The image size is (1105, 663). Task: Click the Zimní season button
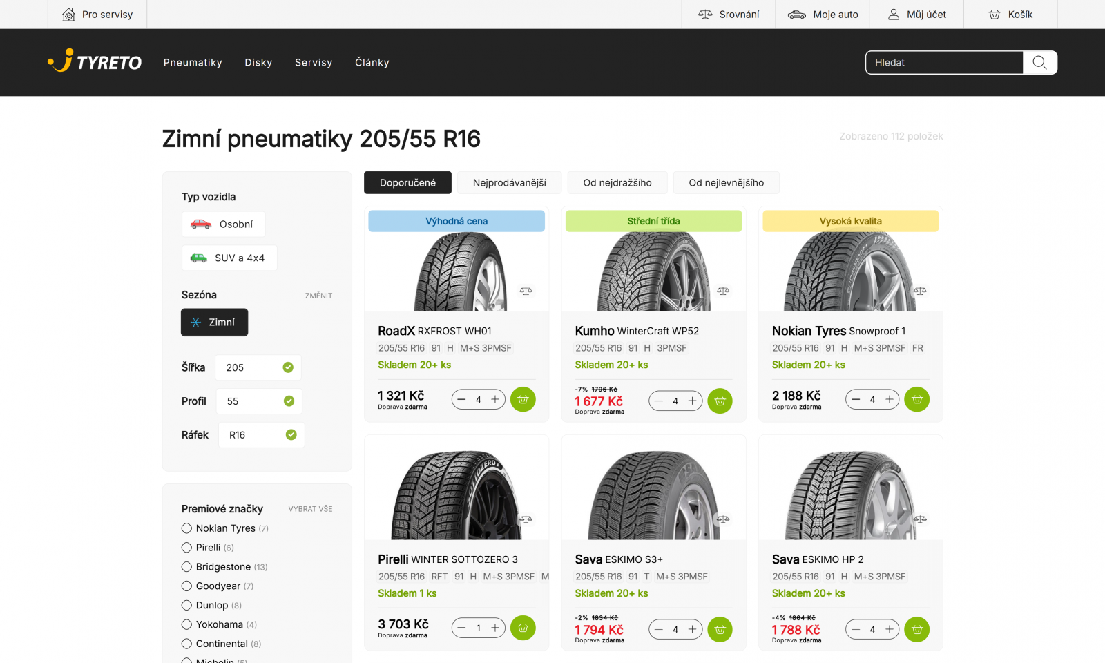[214, 323]
